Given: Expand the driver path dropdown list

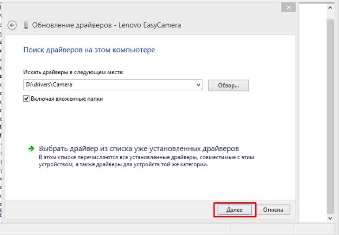Looking at the screenshot, I should point(198,85).
